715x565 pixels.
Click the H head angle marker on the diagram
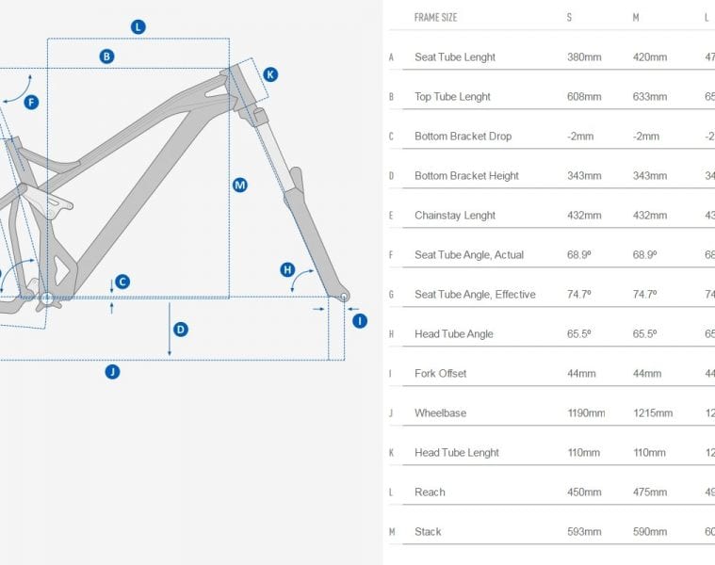point(287,270)
